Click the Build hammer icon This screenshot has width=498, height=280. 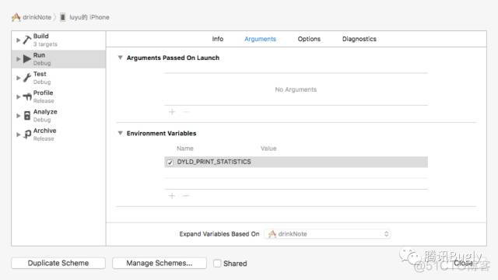27,40
